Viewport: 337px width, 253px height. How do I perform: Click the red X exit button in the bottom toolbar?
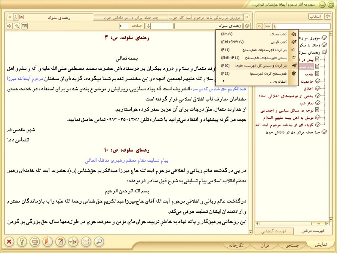coord(9,242)
